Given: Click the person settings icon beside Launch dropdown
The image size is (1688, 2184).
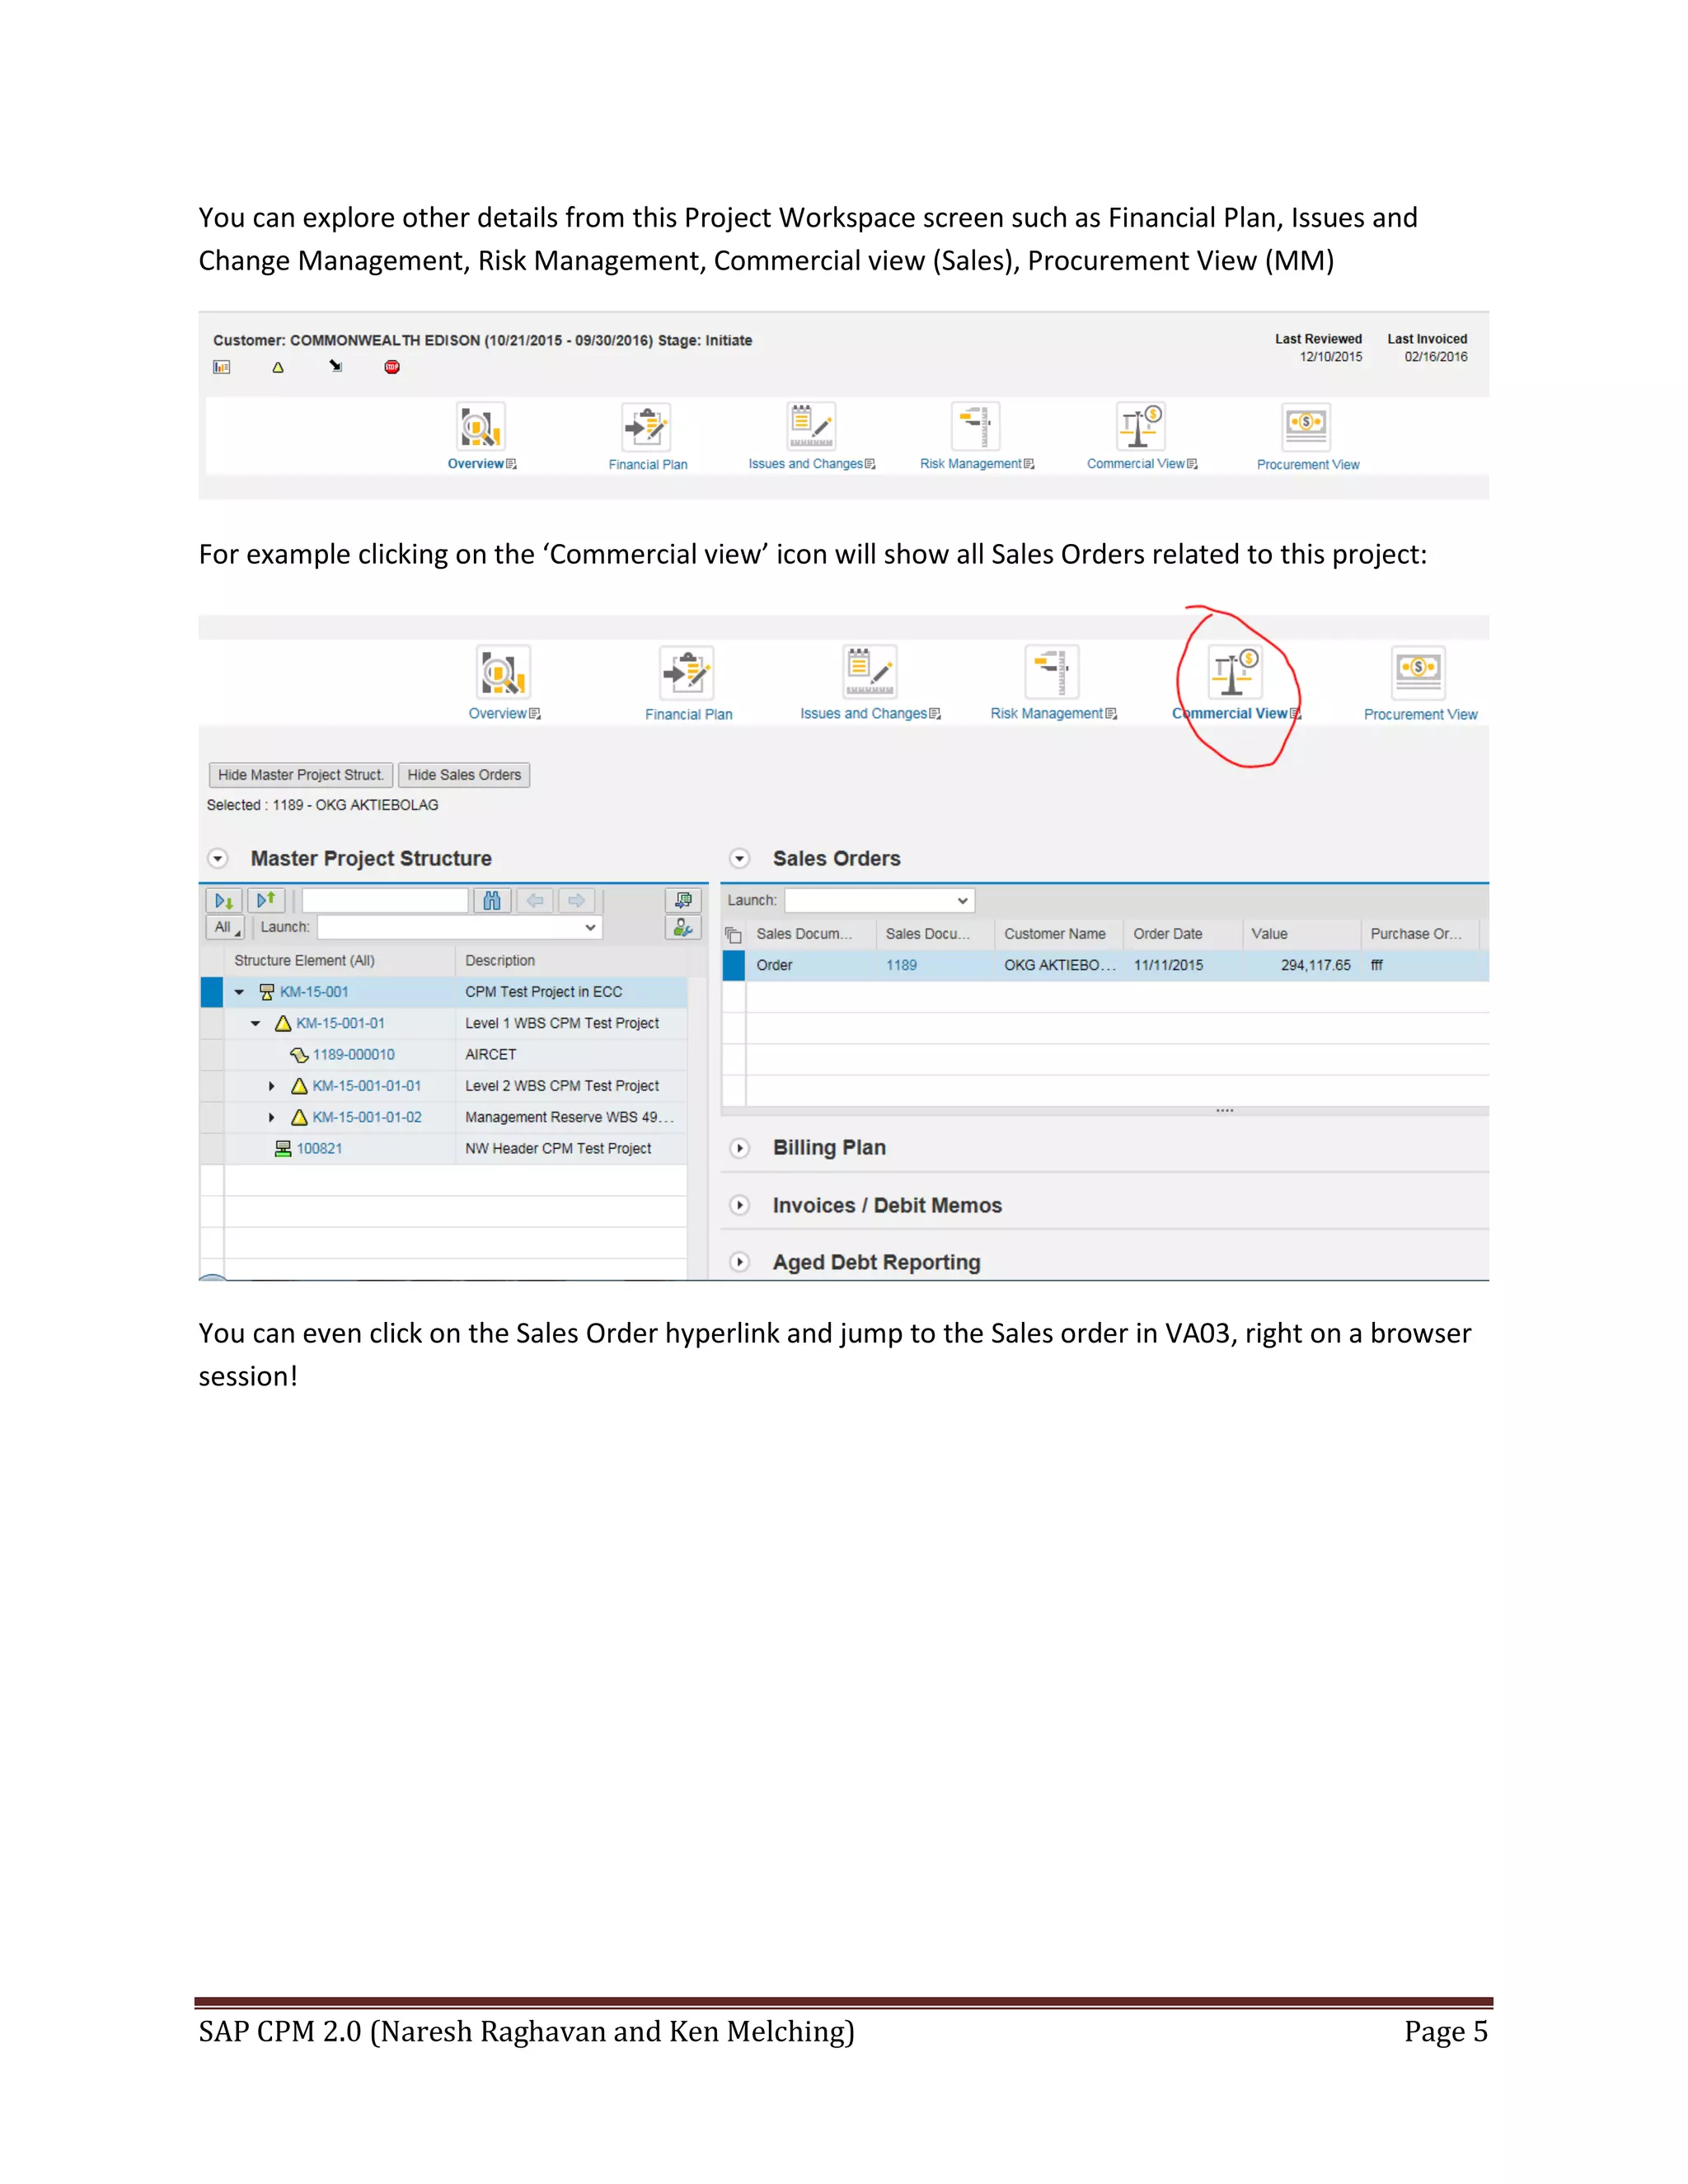Looking at the screenshot, I should [x=683, y=928].
